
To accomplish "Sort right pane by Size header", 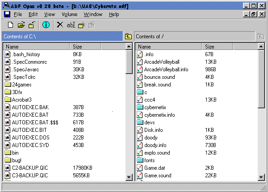I will [218, 46].
